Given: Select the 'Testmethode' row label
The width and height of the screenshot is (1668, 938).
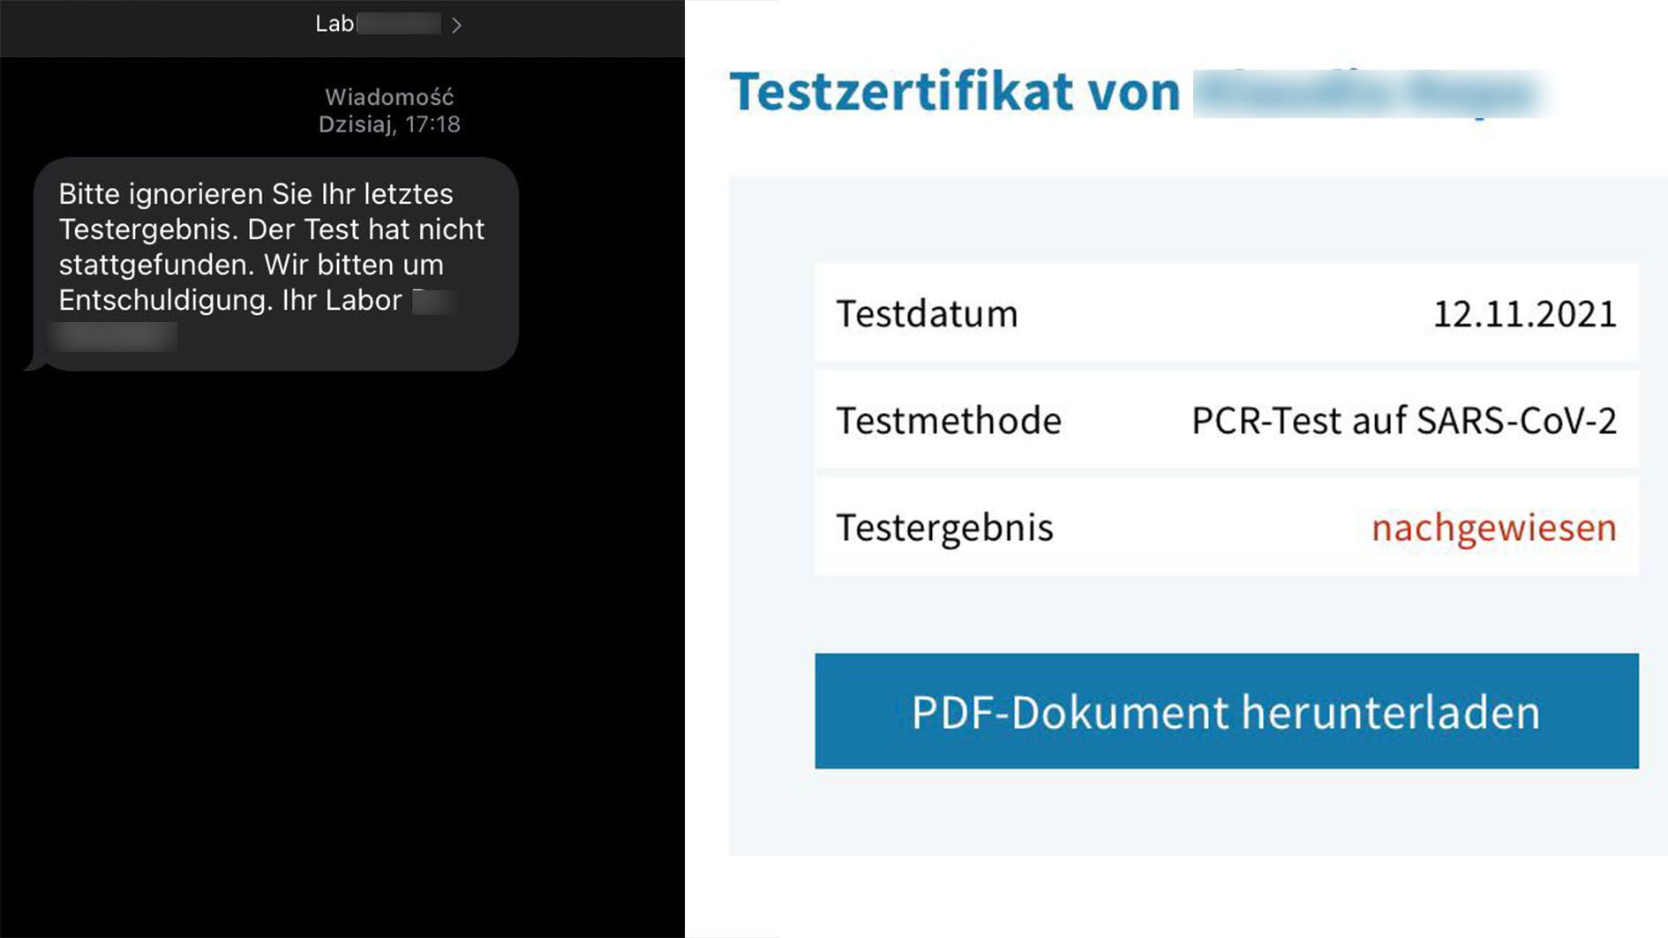Looking at the screenshot, I should [948, 421].
